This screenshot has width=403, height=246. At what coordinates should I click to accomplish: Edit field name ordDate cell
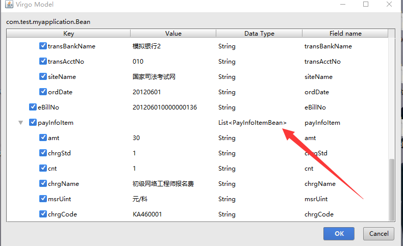pos(317,92)
